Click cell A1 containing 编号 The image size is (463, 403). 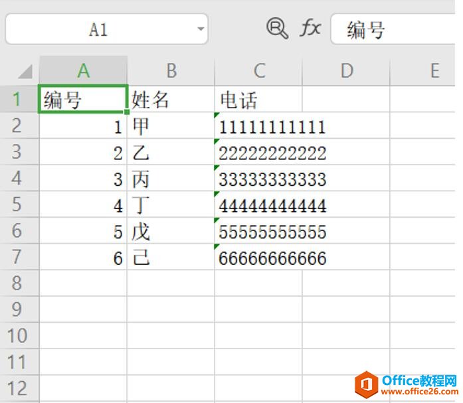tap(83, 99)
